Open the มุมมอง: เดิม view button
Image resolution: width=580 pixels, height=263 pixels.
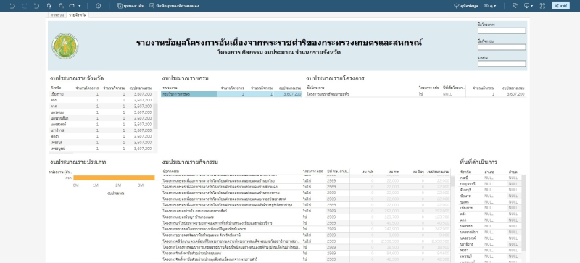(130, 6)
